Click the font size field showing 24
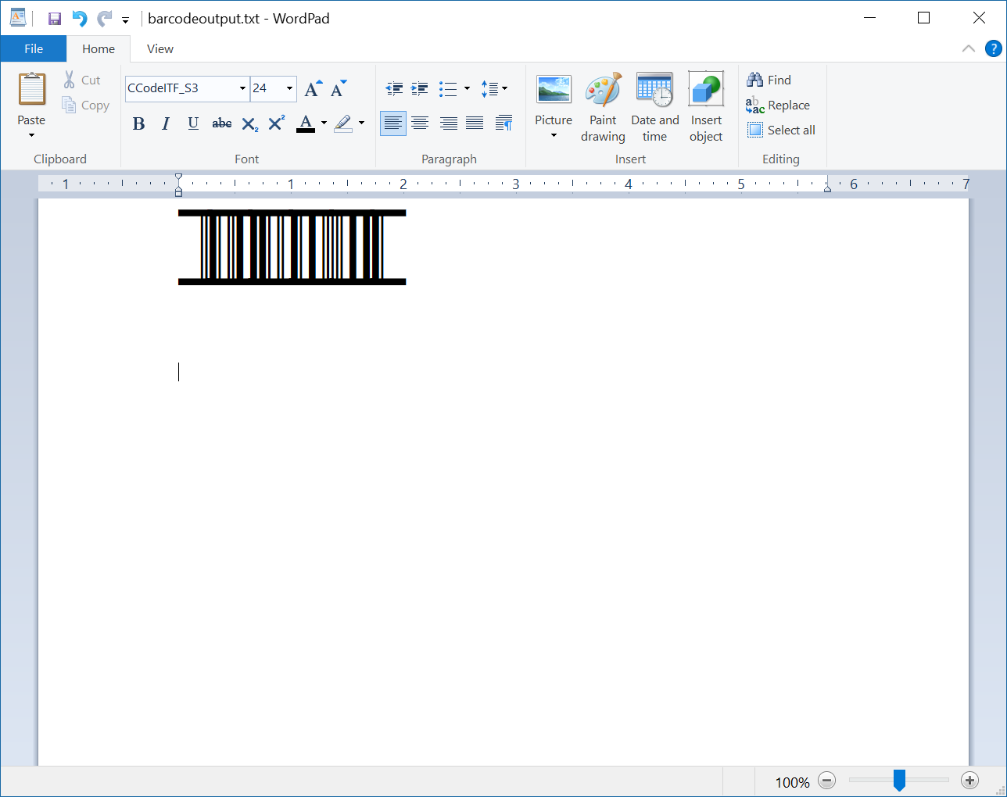1007x797 pixels. (267, 88)
